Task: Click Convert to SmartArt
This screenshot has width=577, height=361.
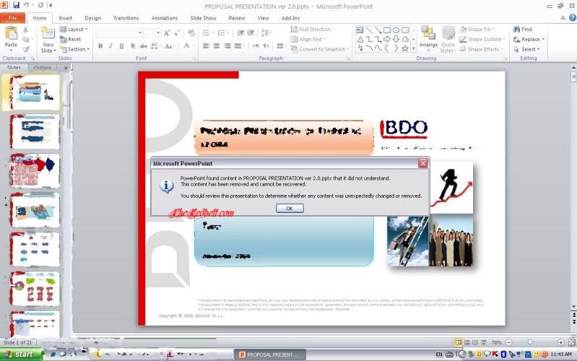Action: tap(318, 49)
